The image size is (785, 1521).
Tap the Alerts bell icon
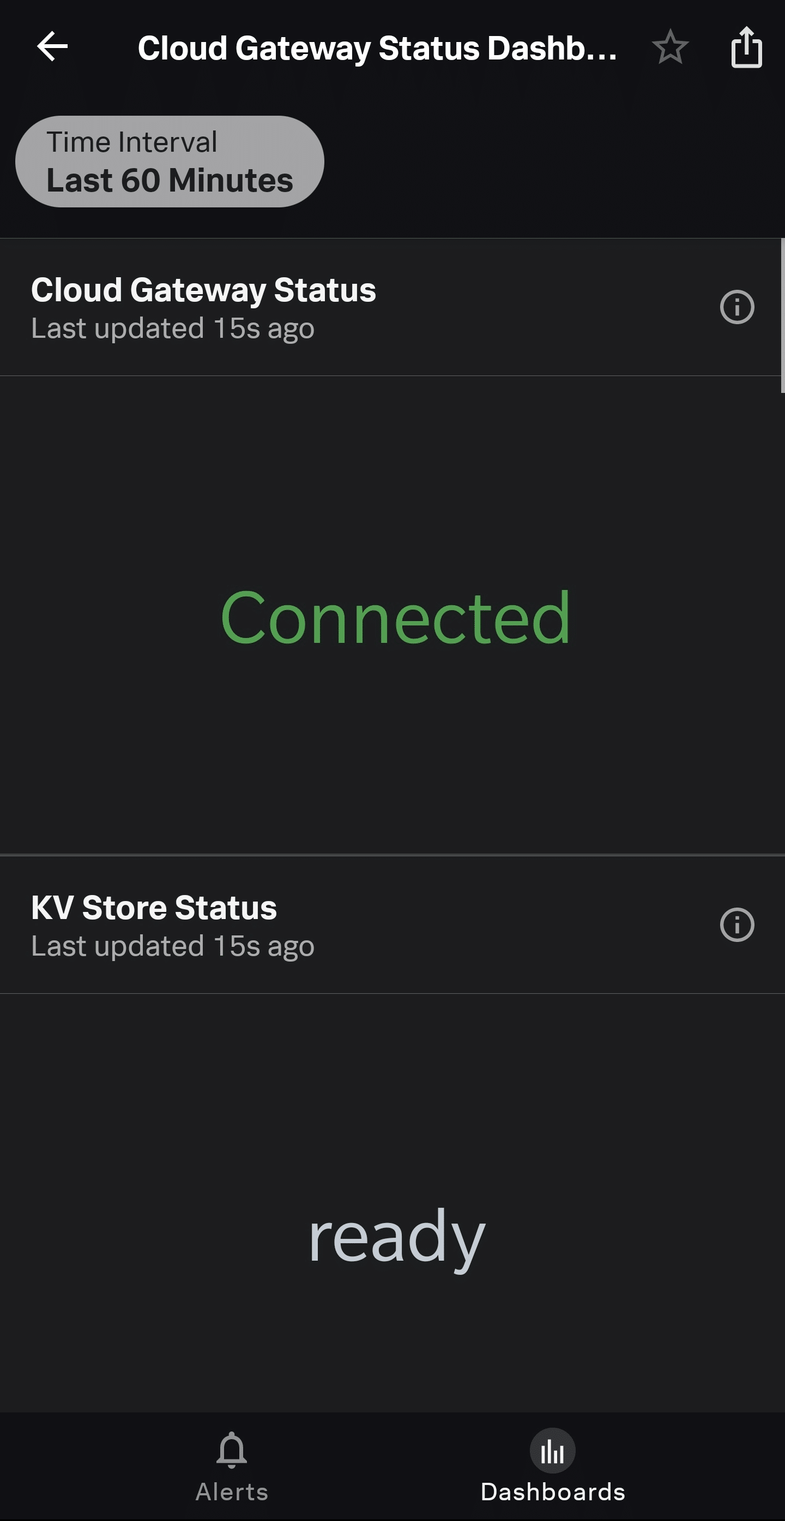[x=232, y=1450]
